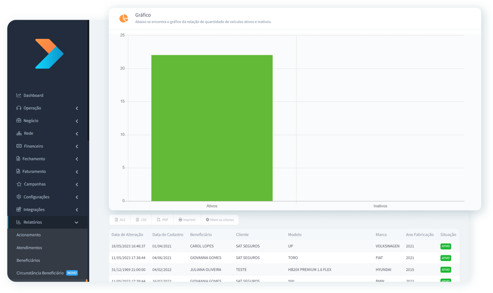This screenshot has height=293, width=493.
Task: Open Atendimentos report submenu
Action: point(29,248)
